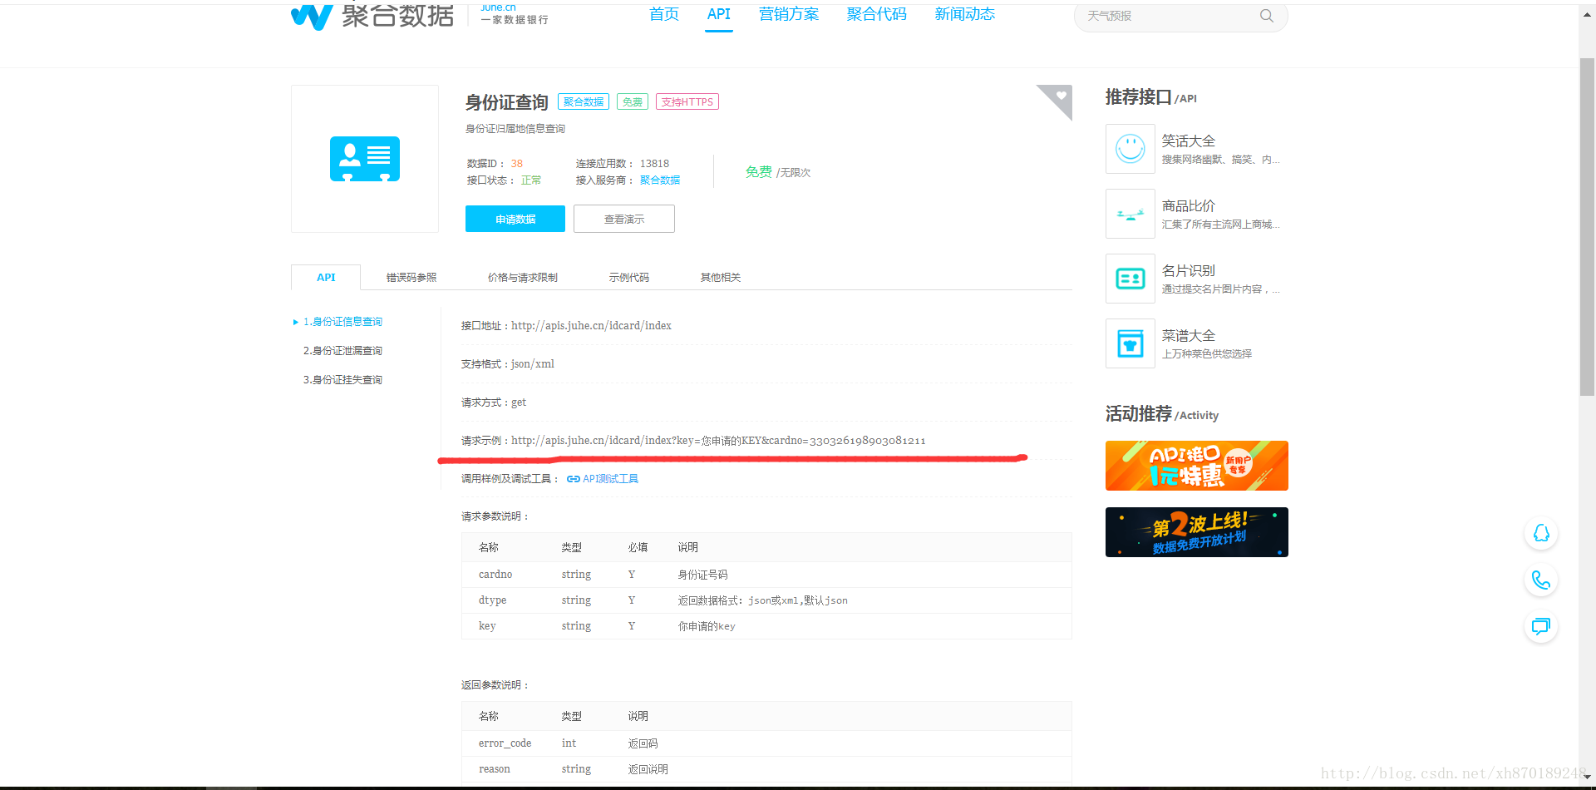Open 新闻动态 navigation item
Screen dimensions: 1596x790
(965, 14)
